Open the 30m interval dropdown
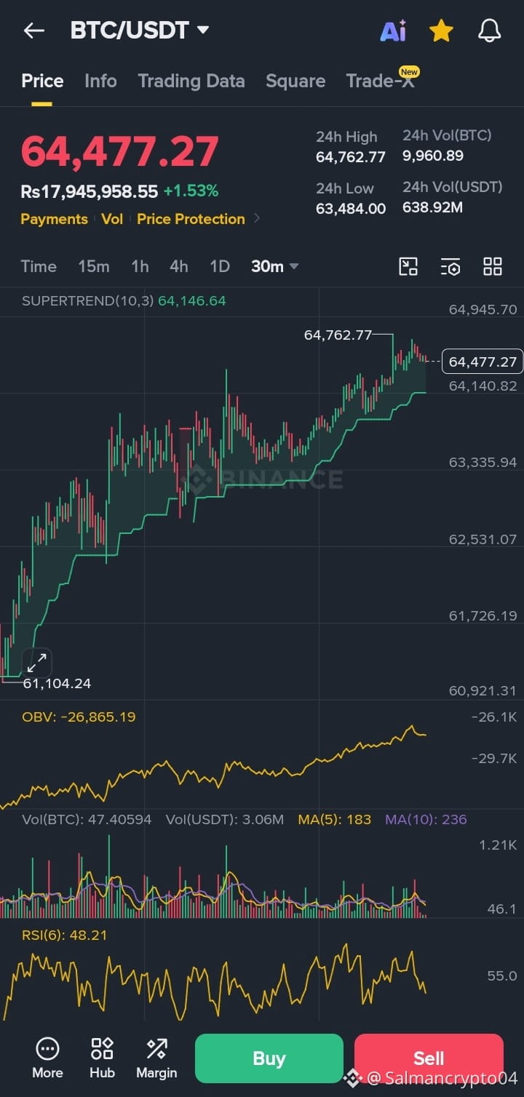524x1097 pixels. pyautogui.click(x=275, y=266)
